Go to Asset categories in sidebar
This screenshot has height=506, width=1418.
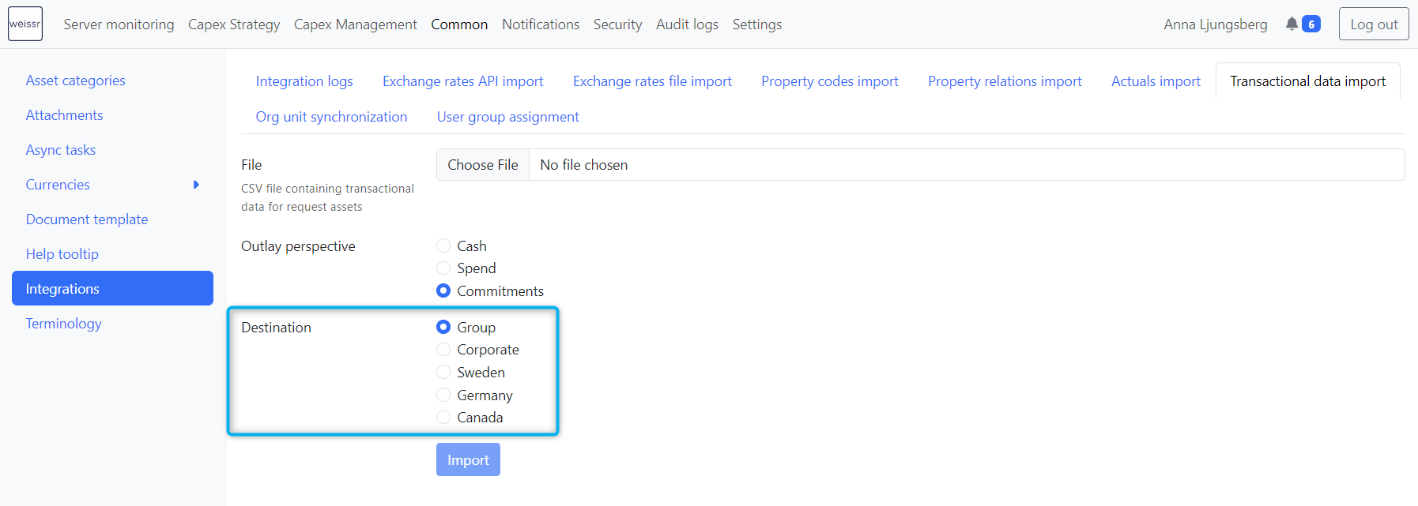tap(76, 81)
